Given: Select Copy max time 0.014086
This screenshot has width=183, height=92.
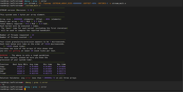Looking at the screenshot, I should (x=61, y=67).
